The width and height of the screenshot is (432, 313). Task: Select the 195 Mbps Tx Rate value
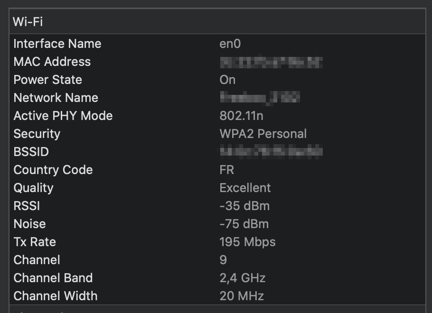click(x=247, y=242)
